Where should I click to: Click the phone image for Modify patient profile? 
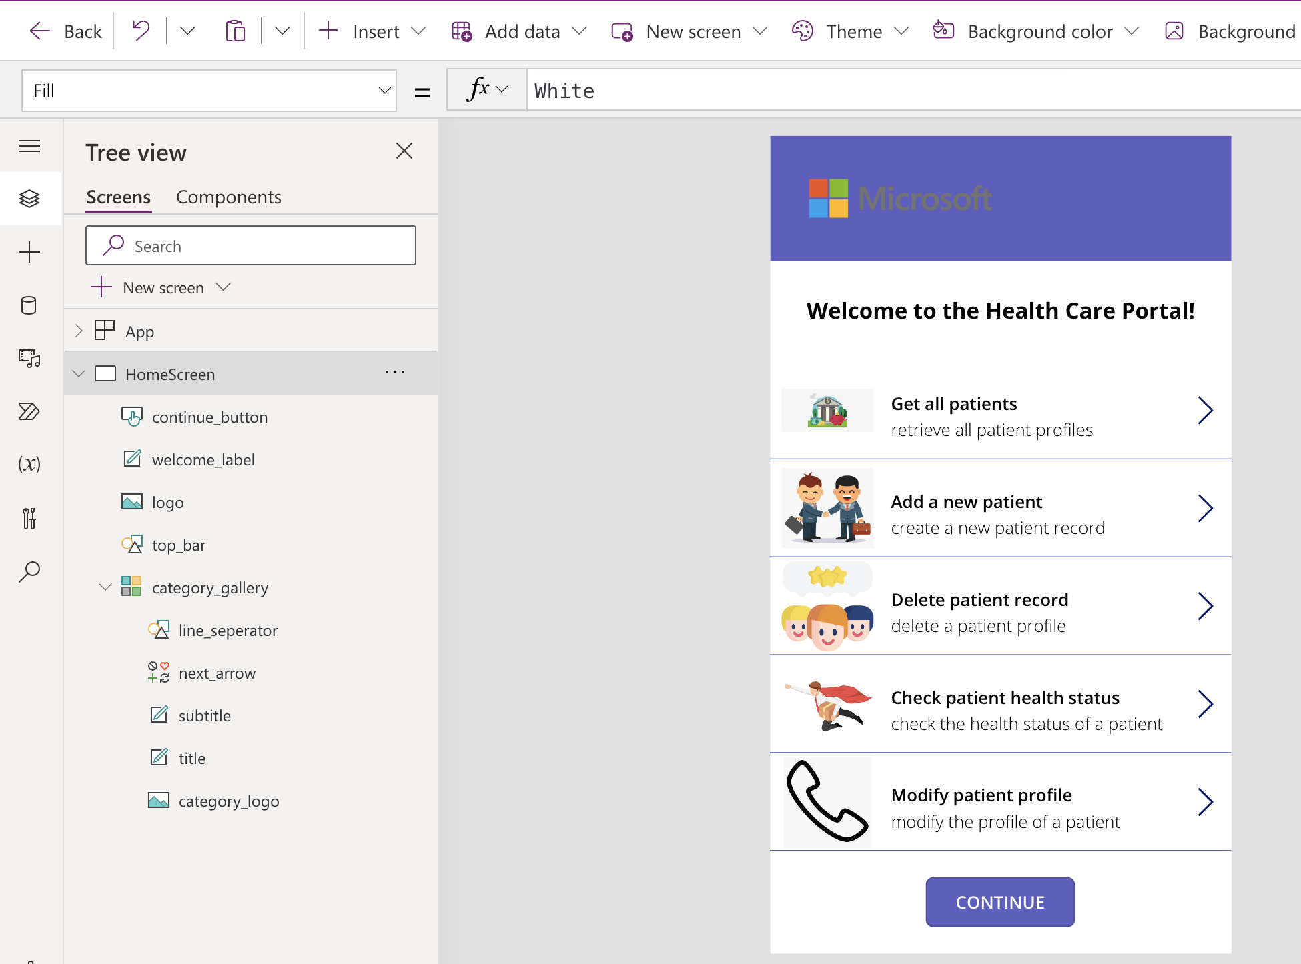tap(827, 802)
